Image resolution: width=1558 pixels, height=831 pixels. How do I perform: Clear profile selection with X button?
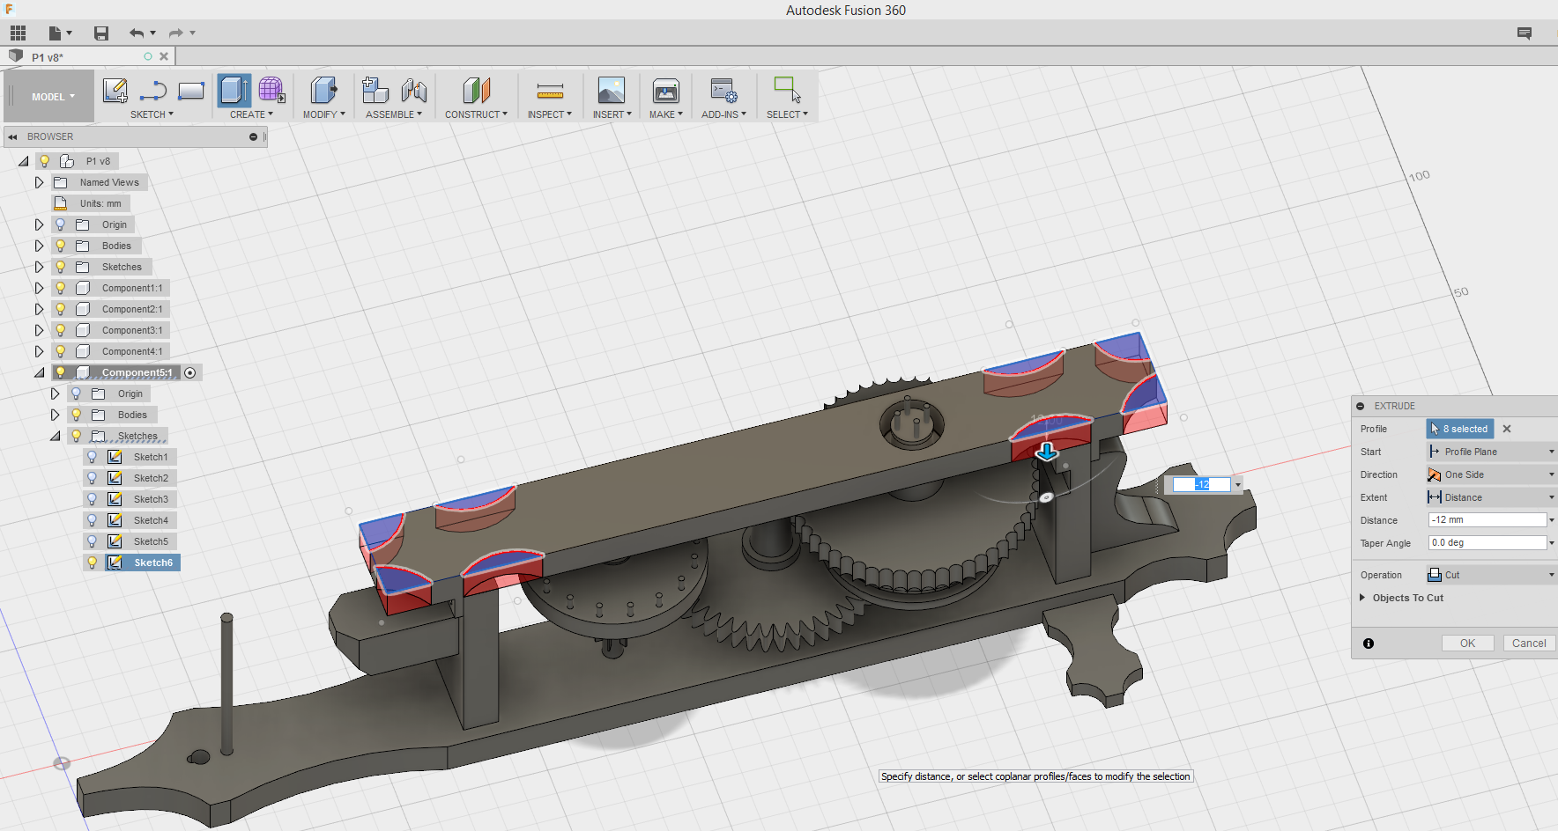[x=1507, y=429]
